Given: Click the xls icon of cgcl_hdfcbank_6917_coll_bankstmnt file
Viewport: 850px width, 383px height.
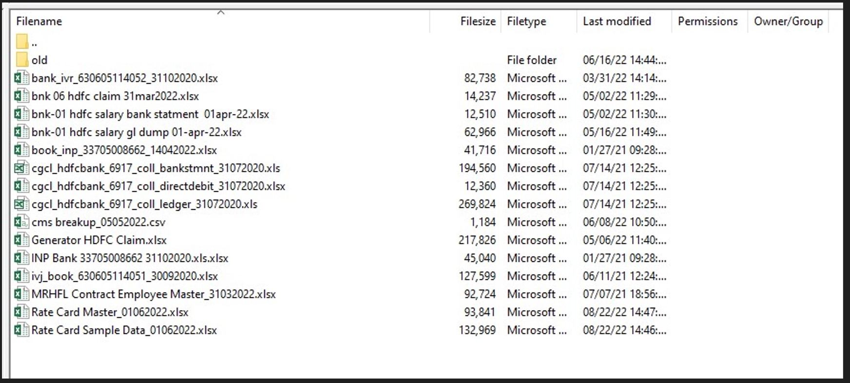Looking at the screenshot, I should (21, 168).
